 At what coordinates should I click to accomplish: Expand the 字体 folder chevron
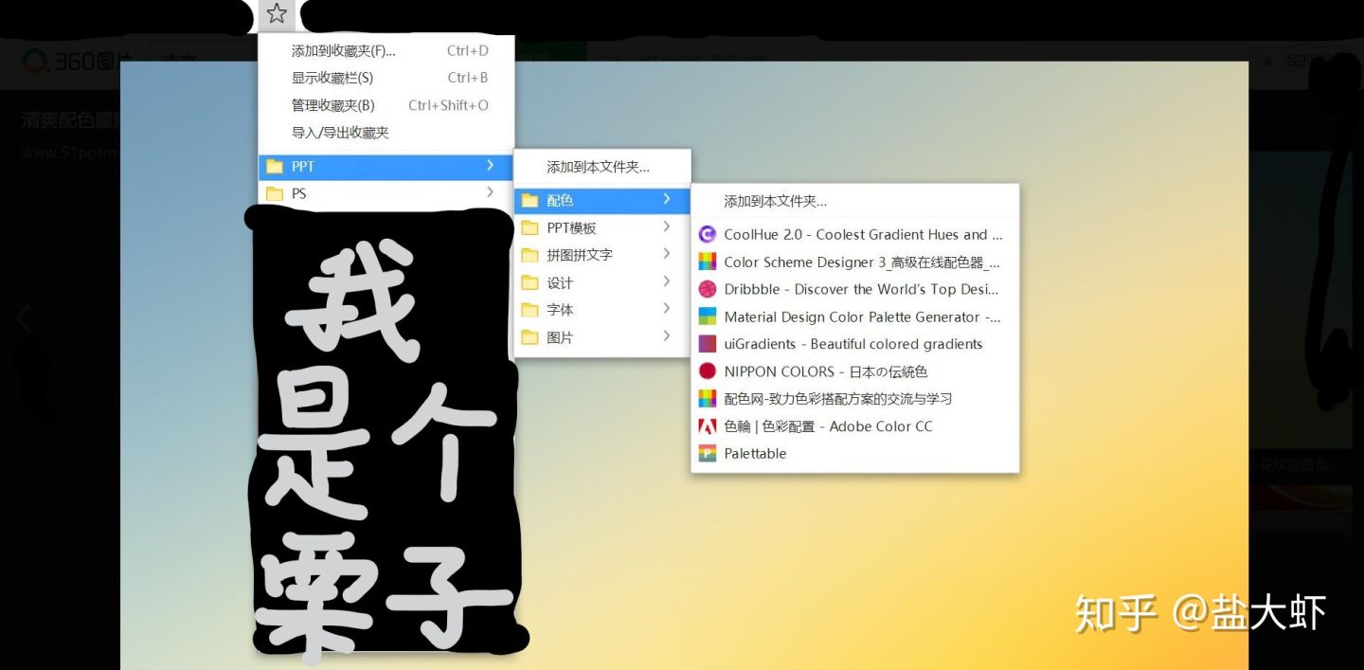(666, 309)
